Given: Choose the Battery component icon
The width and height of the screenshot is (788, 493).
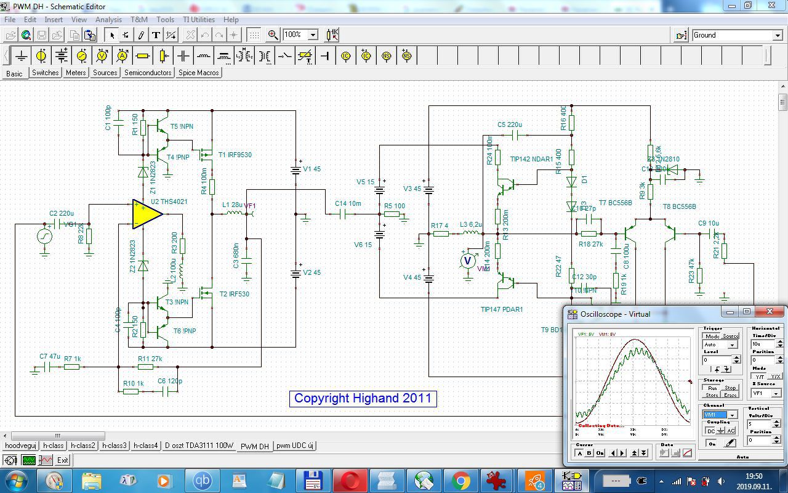Looking at the screenshot, I should 62,56.
